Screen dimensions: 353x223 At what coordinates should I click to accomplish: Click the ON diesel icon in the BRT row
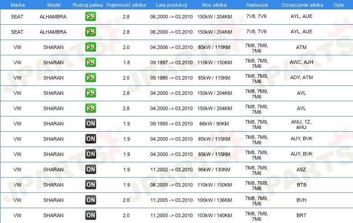point(90,215)
